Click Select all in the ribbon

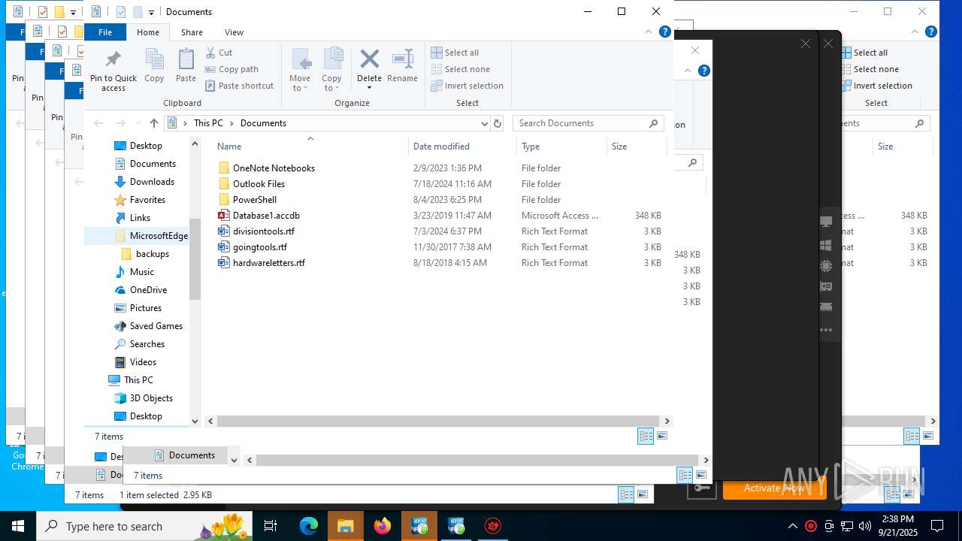click(x=455, y=53)
